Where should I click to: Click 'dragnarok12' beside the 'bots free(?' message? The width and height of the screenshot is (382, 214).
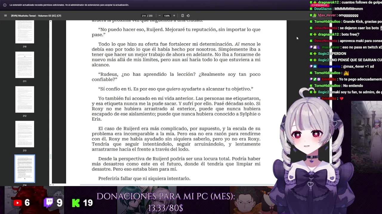click(x=329, y=34)
